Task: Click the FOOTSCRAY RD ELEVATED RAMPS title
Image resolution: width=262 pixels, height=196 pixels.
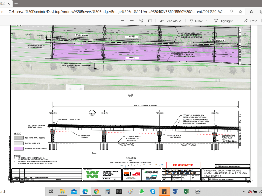Action: [x=181, y=173]
